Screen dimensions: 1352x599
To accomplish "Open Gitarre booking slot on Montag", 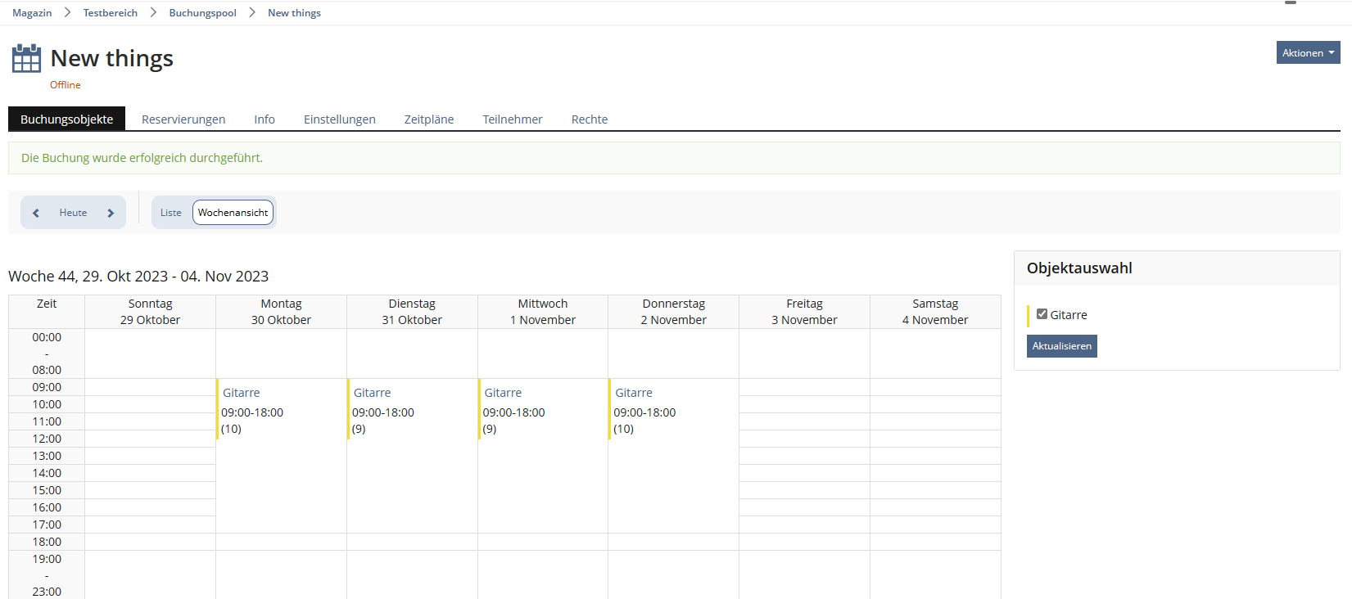I will pyautogui.click(x=242, y=393).
